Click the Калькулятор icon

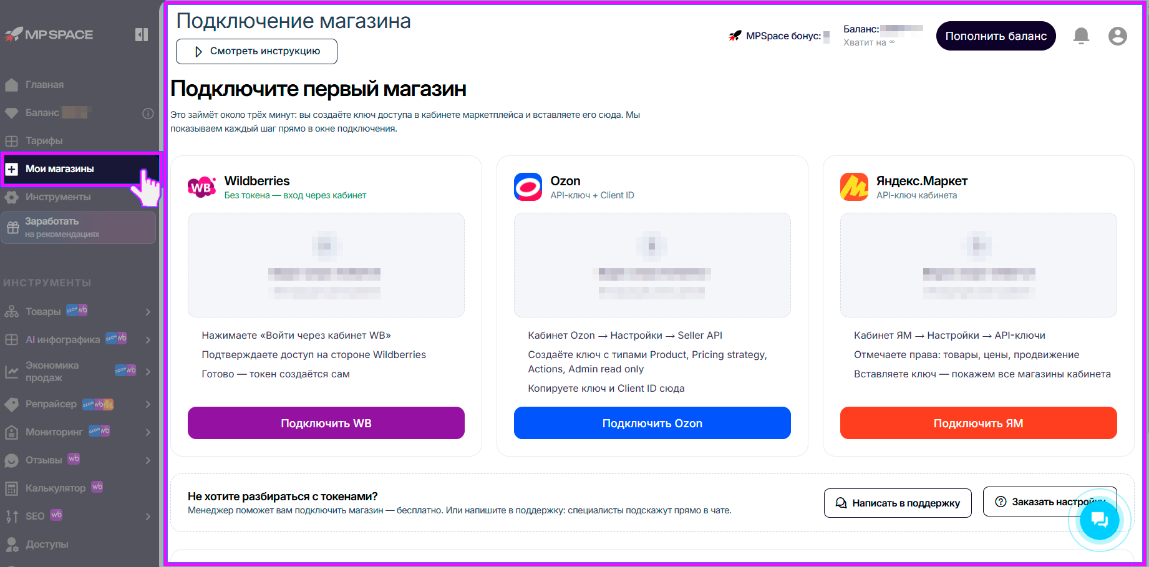[11, 488]
